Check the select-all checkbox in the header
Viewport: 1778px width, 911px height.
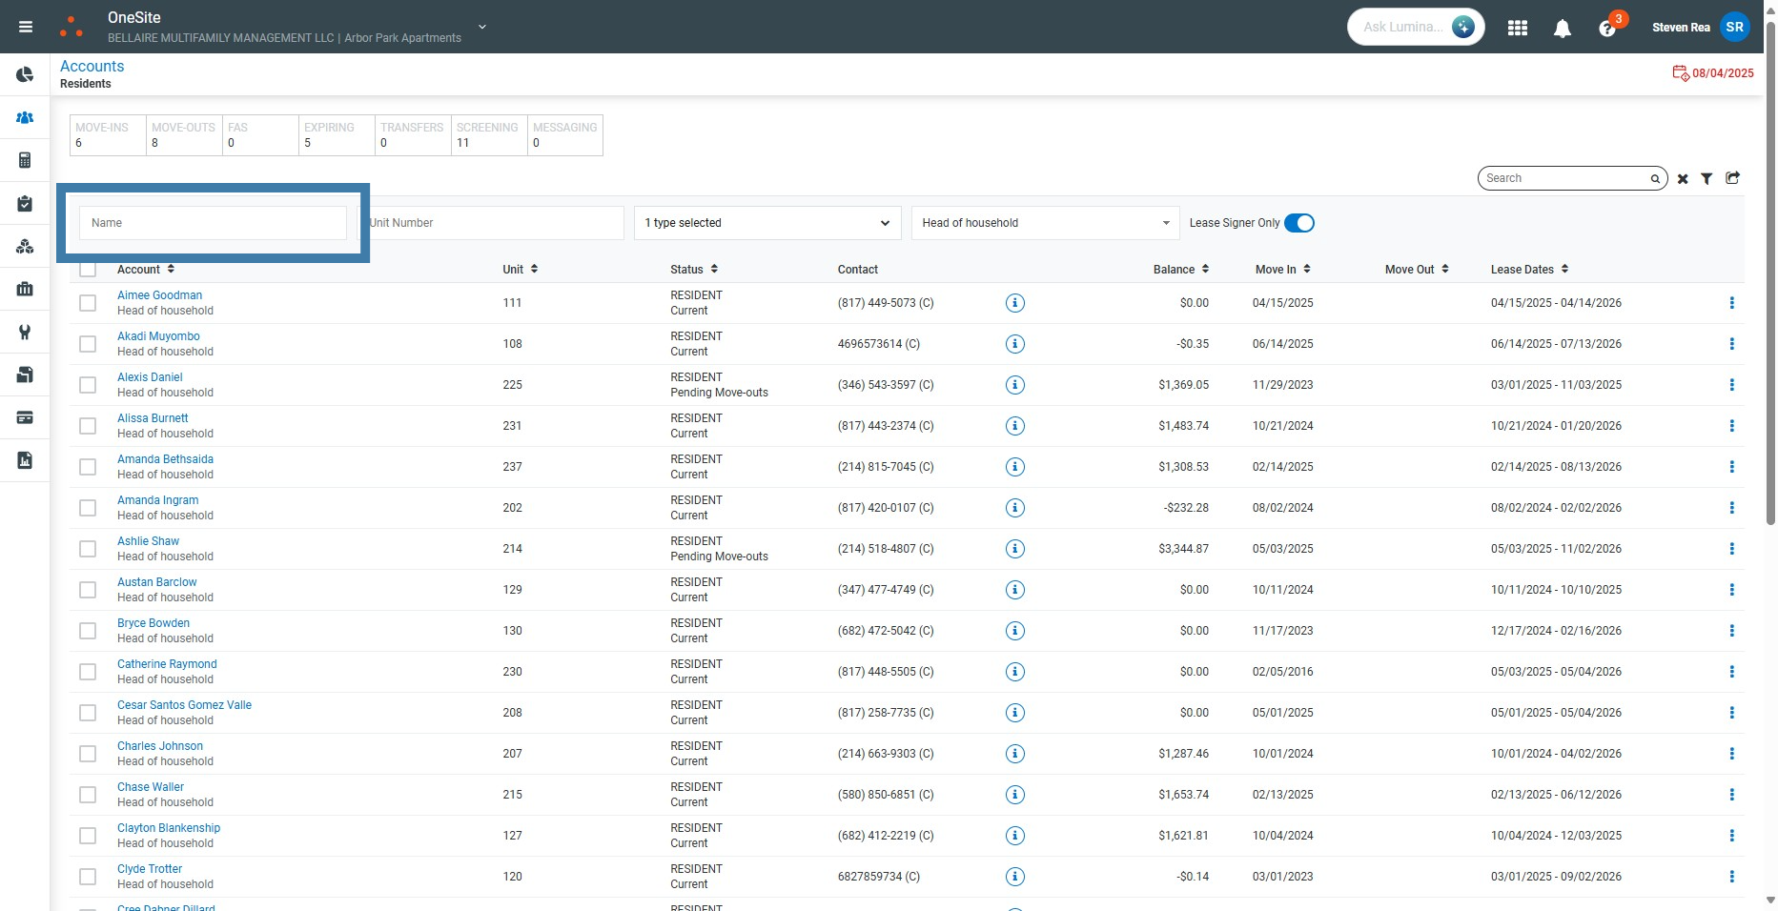pyautogui.click(x=88, y=270)
